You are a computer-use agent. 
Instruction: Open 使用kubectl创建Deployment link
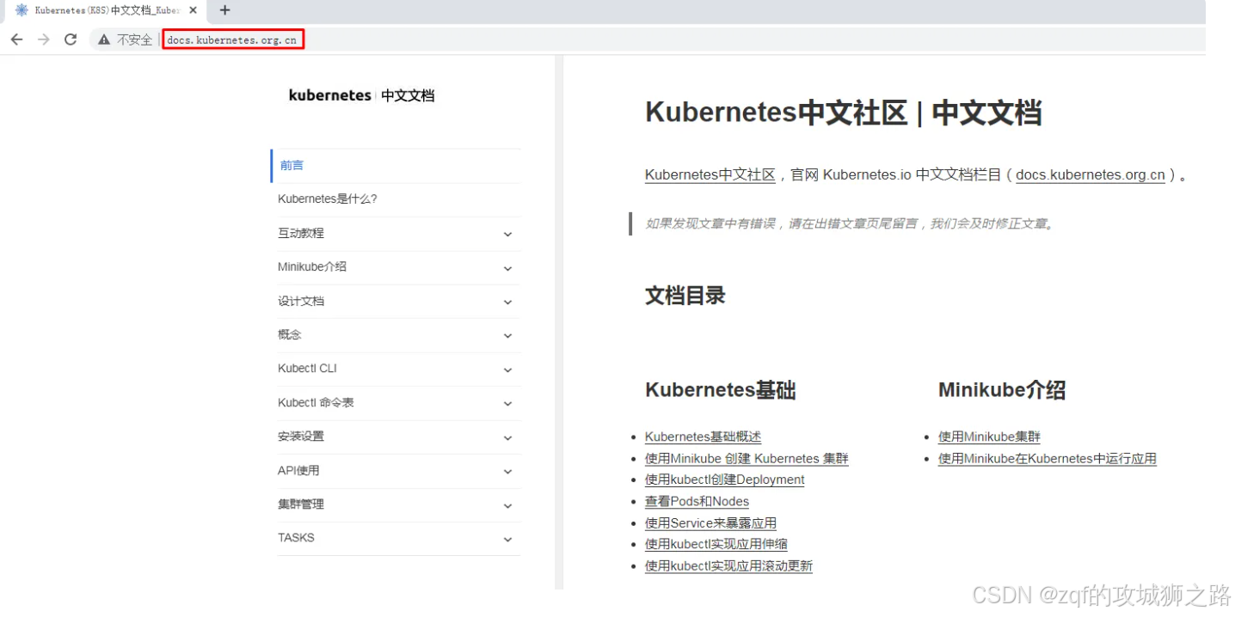(725, 480)
